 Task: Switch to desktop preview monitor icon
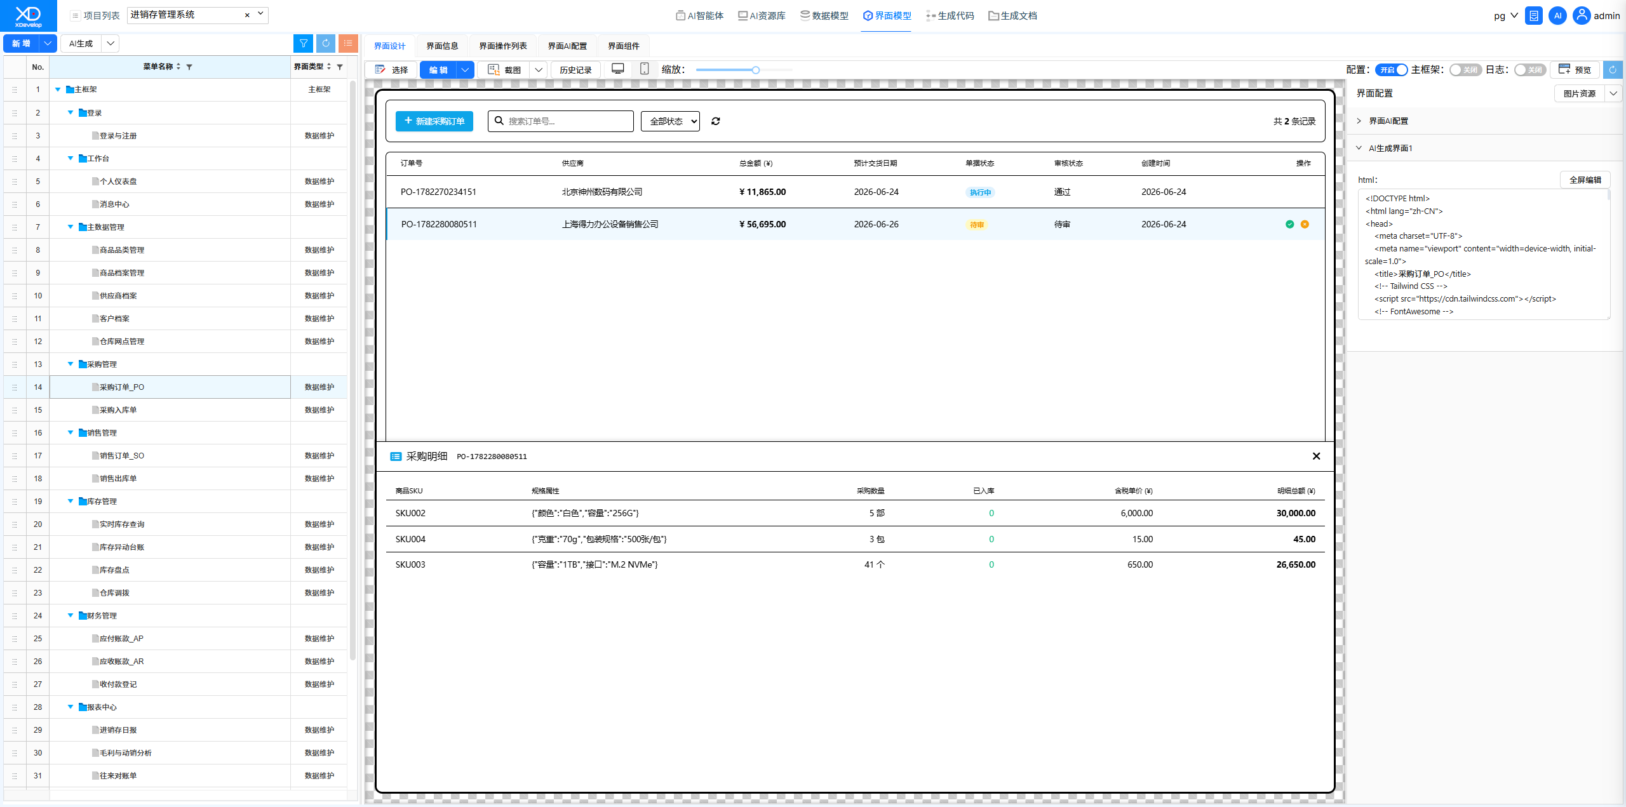point(617,69)
